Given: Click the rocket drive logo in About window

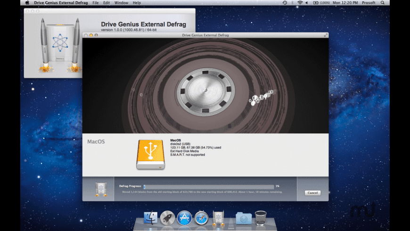Looking at the screenshot, I should coord(60,45).
